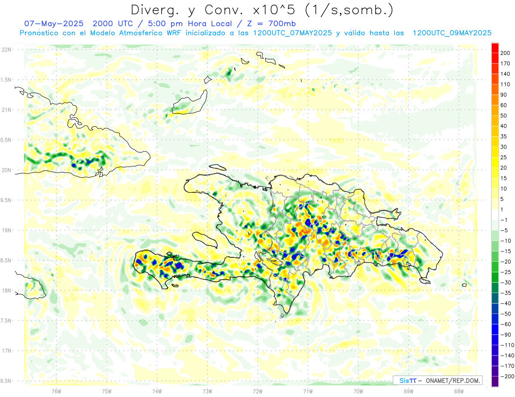This screenshot has height=397, width=515.
Task: Click the 'SisPI – ONAMET/REP.DOM.' credit box
Action: pyautogui.click(x=438, y=380)
